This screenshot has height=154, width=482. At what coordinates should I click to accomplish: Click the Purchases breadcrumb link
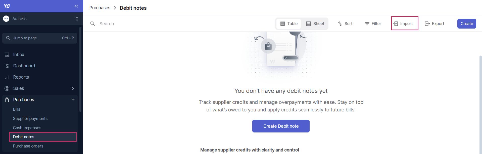tap(100, 8)
